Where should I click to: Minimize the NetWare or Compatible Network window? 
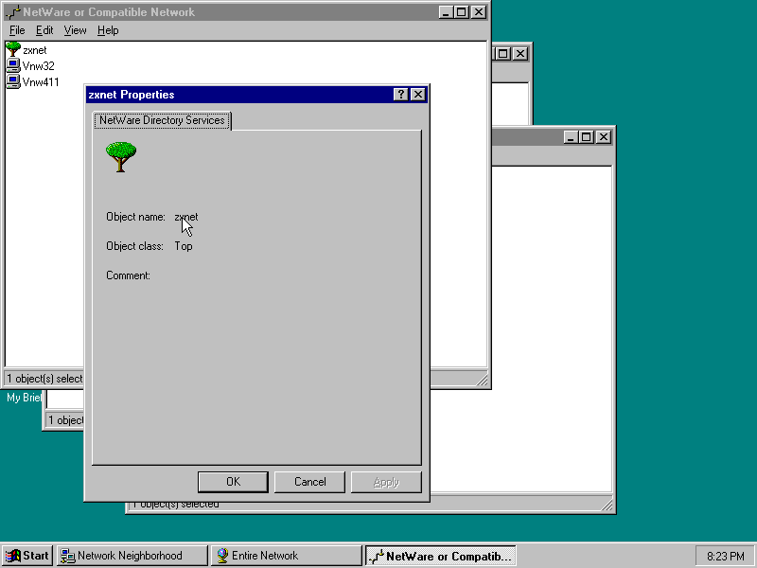pyautogui.click(x=446, y=12)
